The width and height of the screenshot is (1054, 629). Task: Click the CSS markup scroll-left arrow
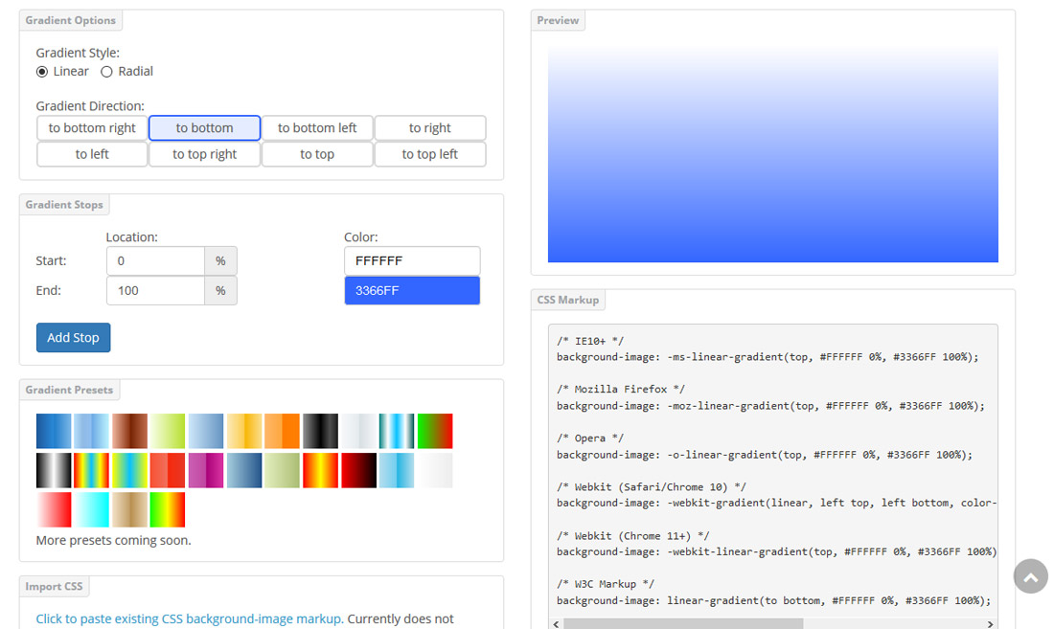tap(556, 623)
